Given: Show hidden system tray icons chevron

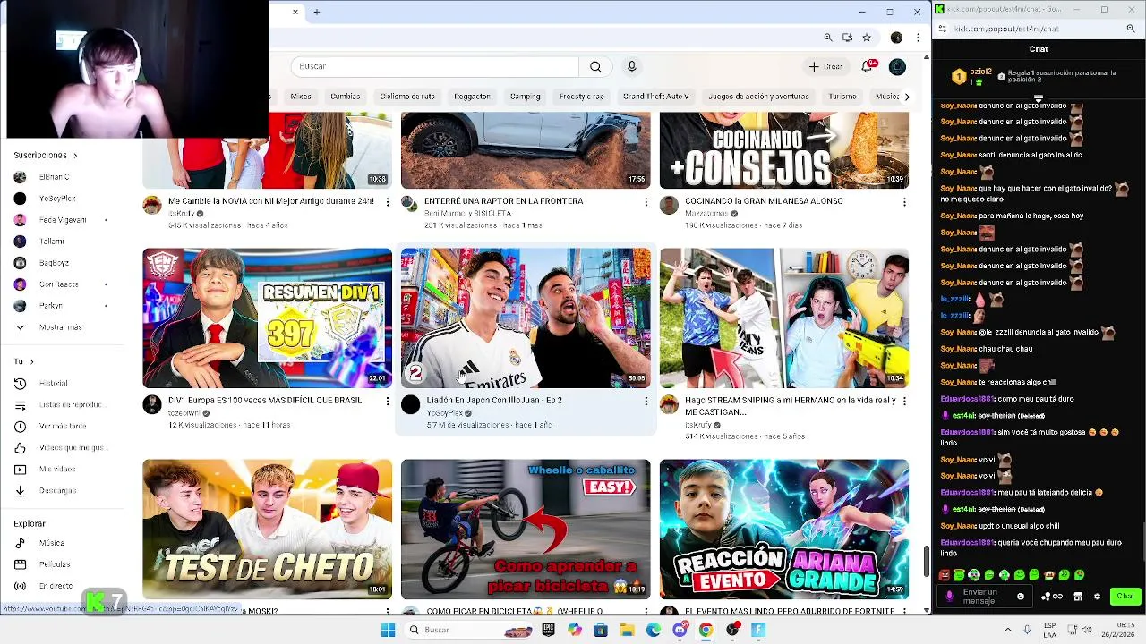Looking at the screenshot, I should [x=1007, y=630].
